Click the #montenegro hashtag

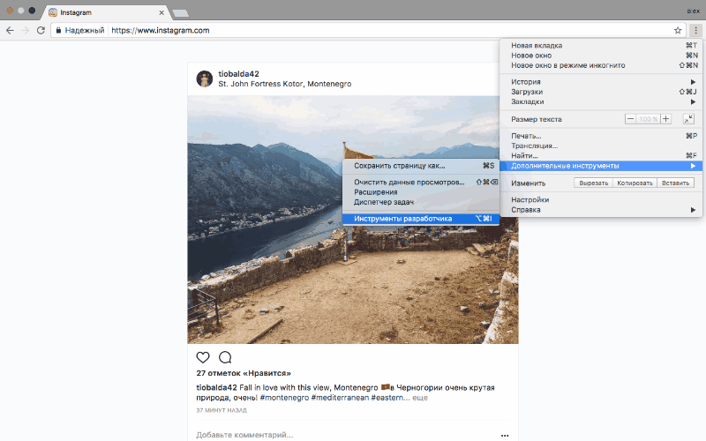tap(284, 398)
